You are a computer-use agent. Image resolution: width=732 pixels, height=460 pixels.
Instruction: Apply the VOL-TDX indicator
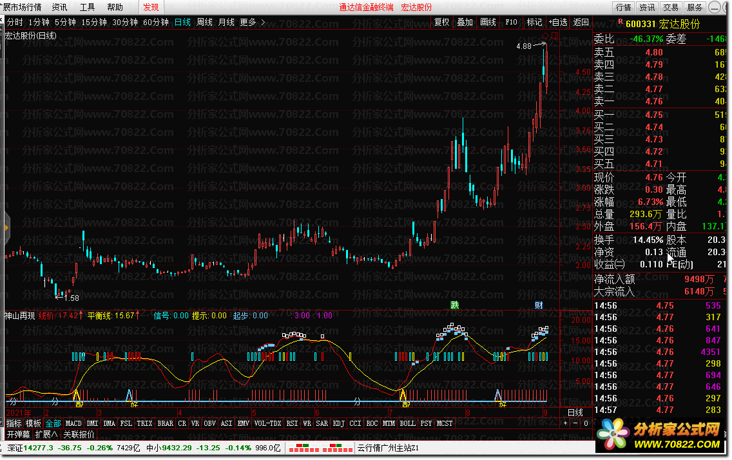pos(267,423)
